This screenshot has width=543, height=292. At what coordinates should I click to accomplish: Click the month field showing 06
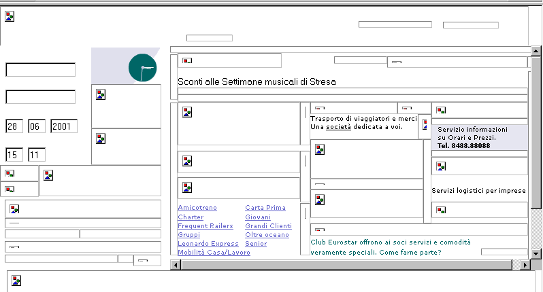point(36,126)
